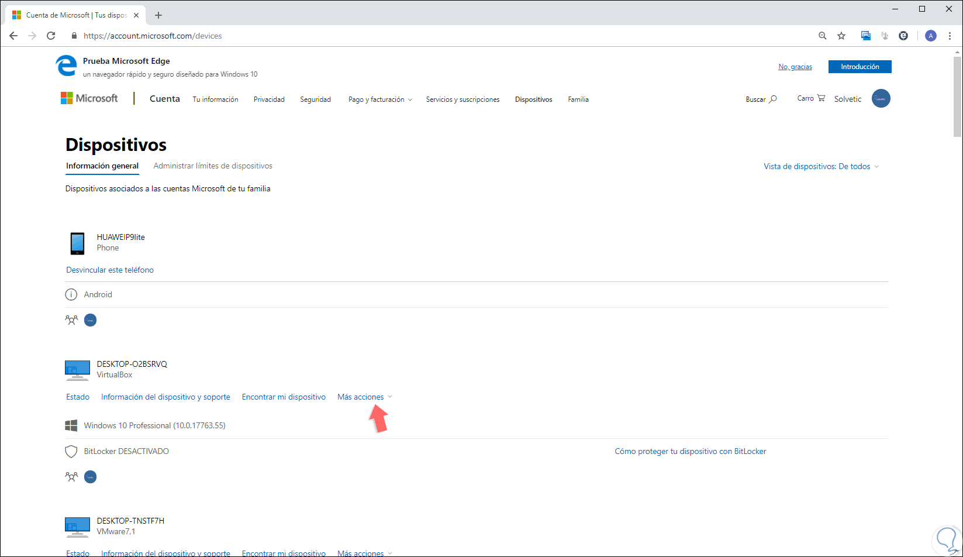This screenshot has height=557, width=963.
Task: Open the Dispositivos nav item
Action: tap(534, 99)
